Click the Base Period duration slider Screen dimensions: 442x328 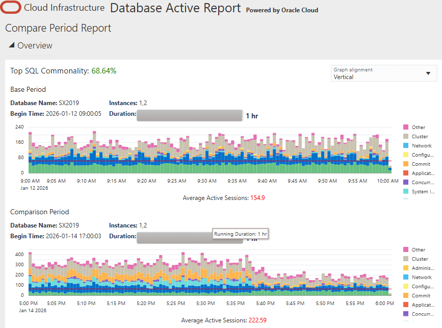click(189, 115)
